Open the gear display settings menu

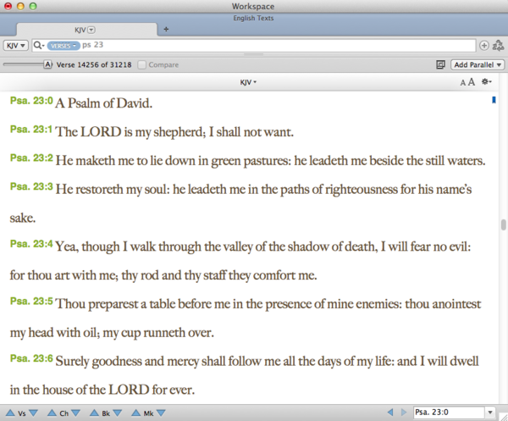487,82
